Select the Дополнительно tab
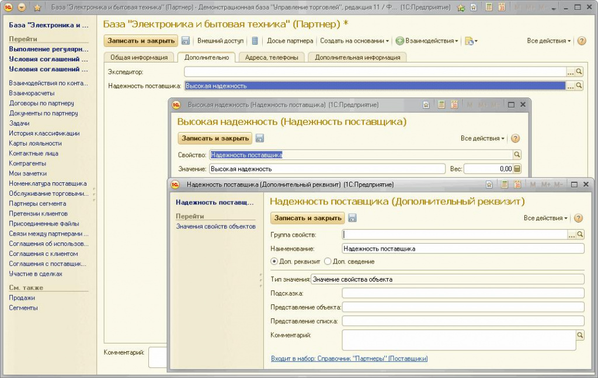 207,58
